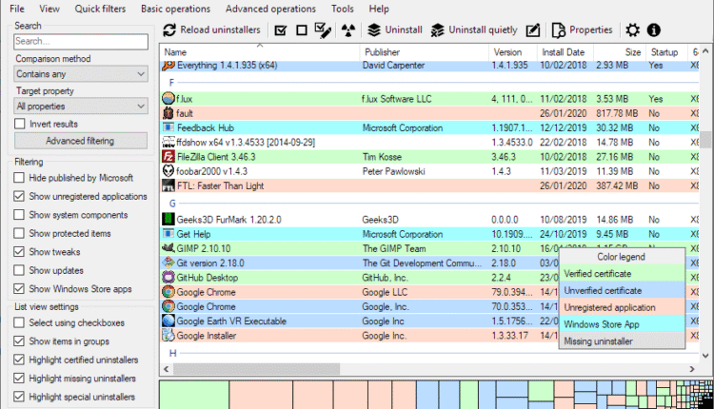This screenshot has width=714, height=409.
Task: Open the Quick filters menu
Action: [x=100, y=9]
